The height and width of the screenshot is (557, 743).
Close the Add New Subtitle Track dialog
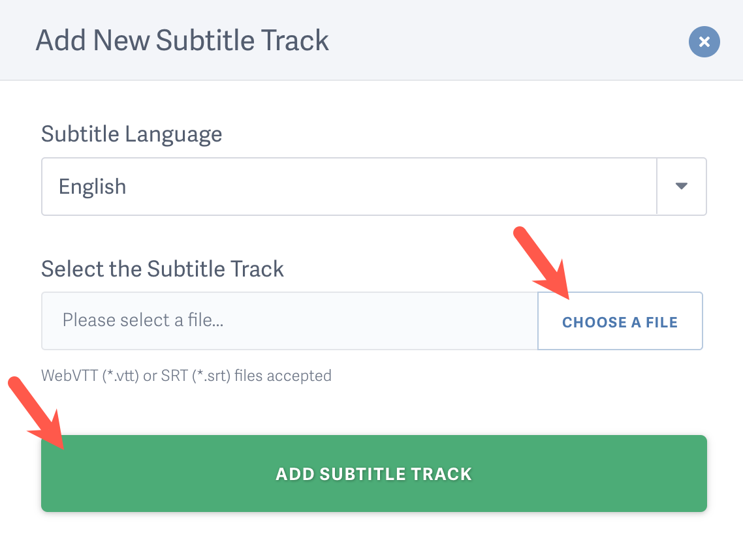(704, 42)
